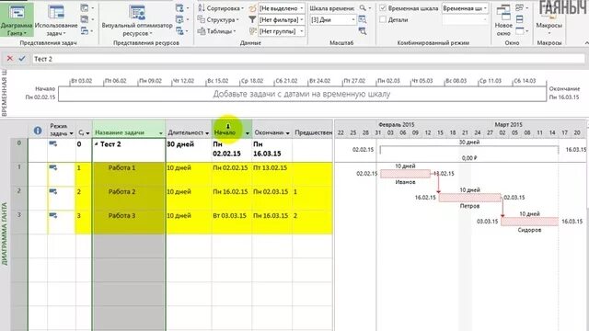Screen dimensions: 589x331
Task: Click the formula bar containing Тест 2
Action: 308,59
